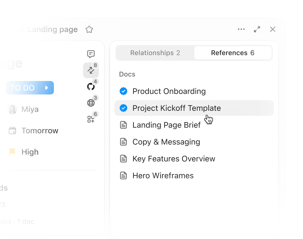
Task: Open the Project Kickoff Template doc
Action: tap(194, 108)
